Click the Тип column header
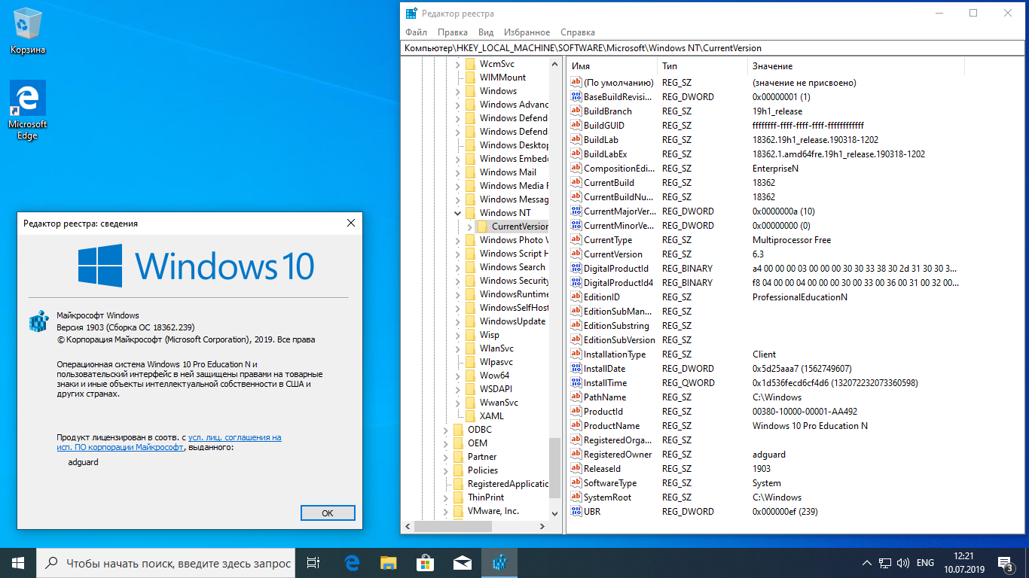Viewport: 1029px width, 578px height. click(x=702, y=66)
